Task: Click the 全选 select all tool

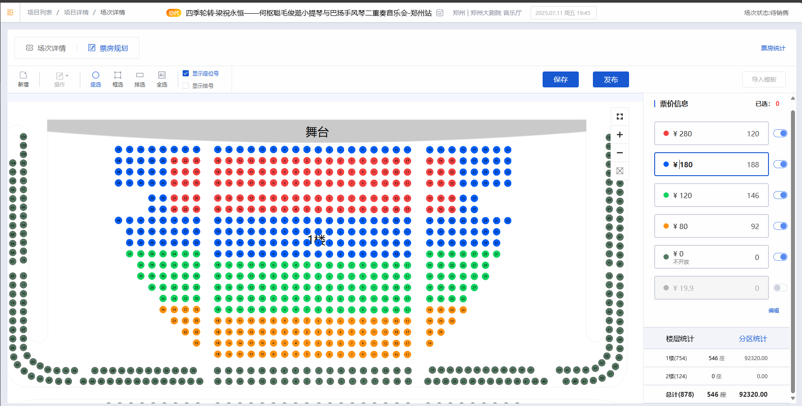Action: 162,79
